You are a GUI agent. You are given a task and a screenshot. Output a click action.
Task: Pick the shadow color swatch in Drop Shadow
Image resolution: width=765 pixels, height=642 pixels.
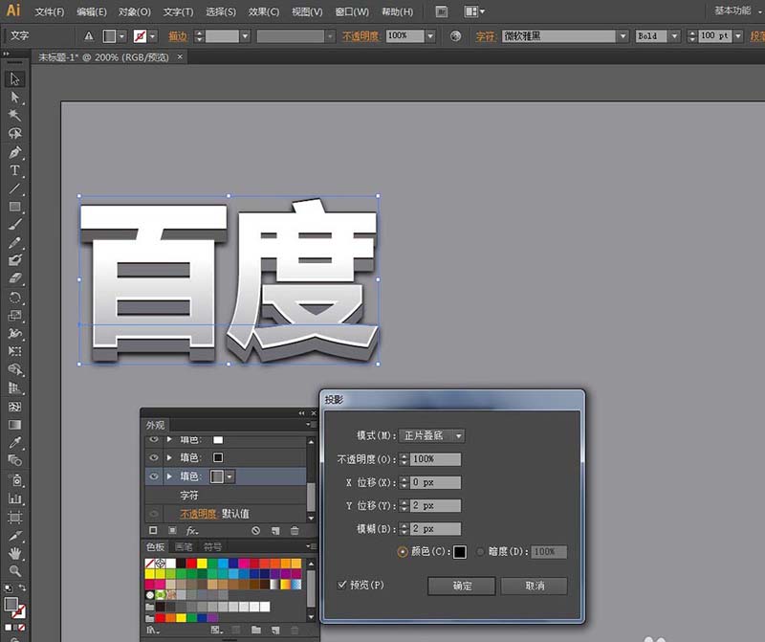[459, 552]
